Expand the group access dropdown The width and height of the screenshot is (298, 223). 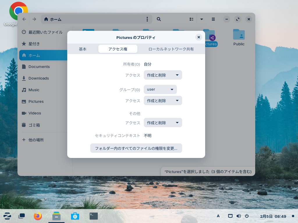[163, 101]
